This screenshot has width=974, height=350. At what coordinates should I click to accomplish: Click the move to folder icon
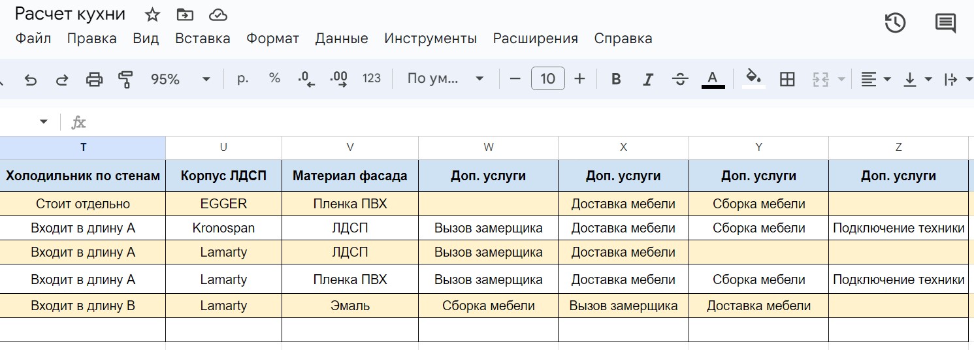(185, 15)
